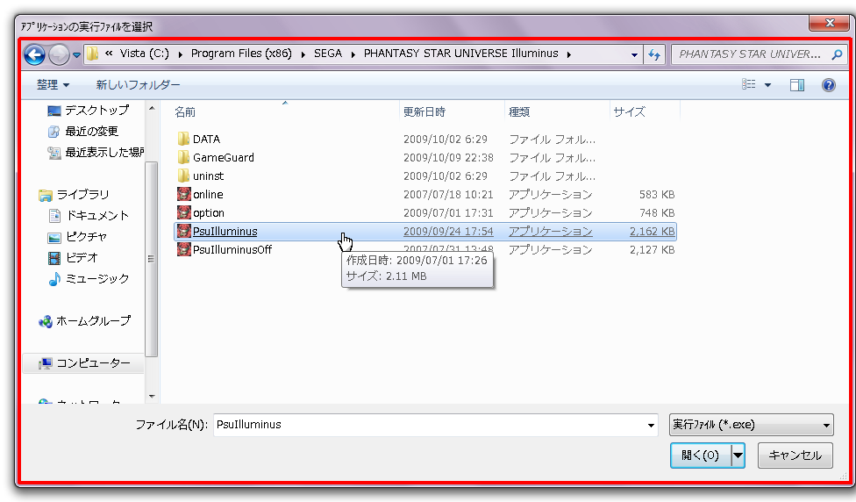
Task: Select the online application icon
Action: pos(184,194)
